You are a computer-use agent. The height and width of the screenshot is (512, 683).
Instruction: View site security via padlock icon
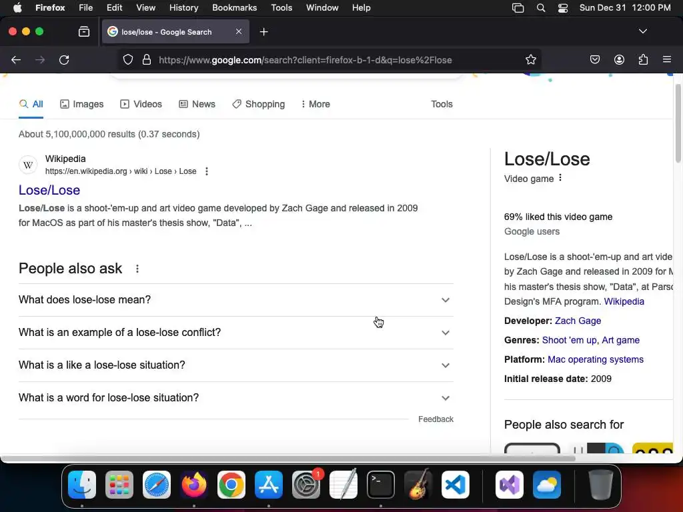(x=147, y=59)
